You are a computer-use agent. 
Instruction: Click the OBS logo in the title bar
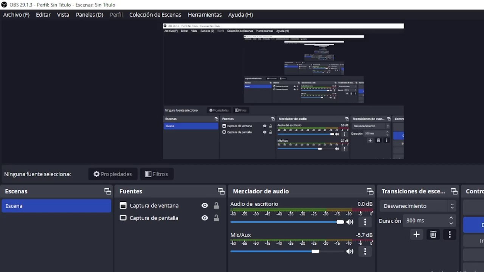[4, 5]
